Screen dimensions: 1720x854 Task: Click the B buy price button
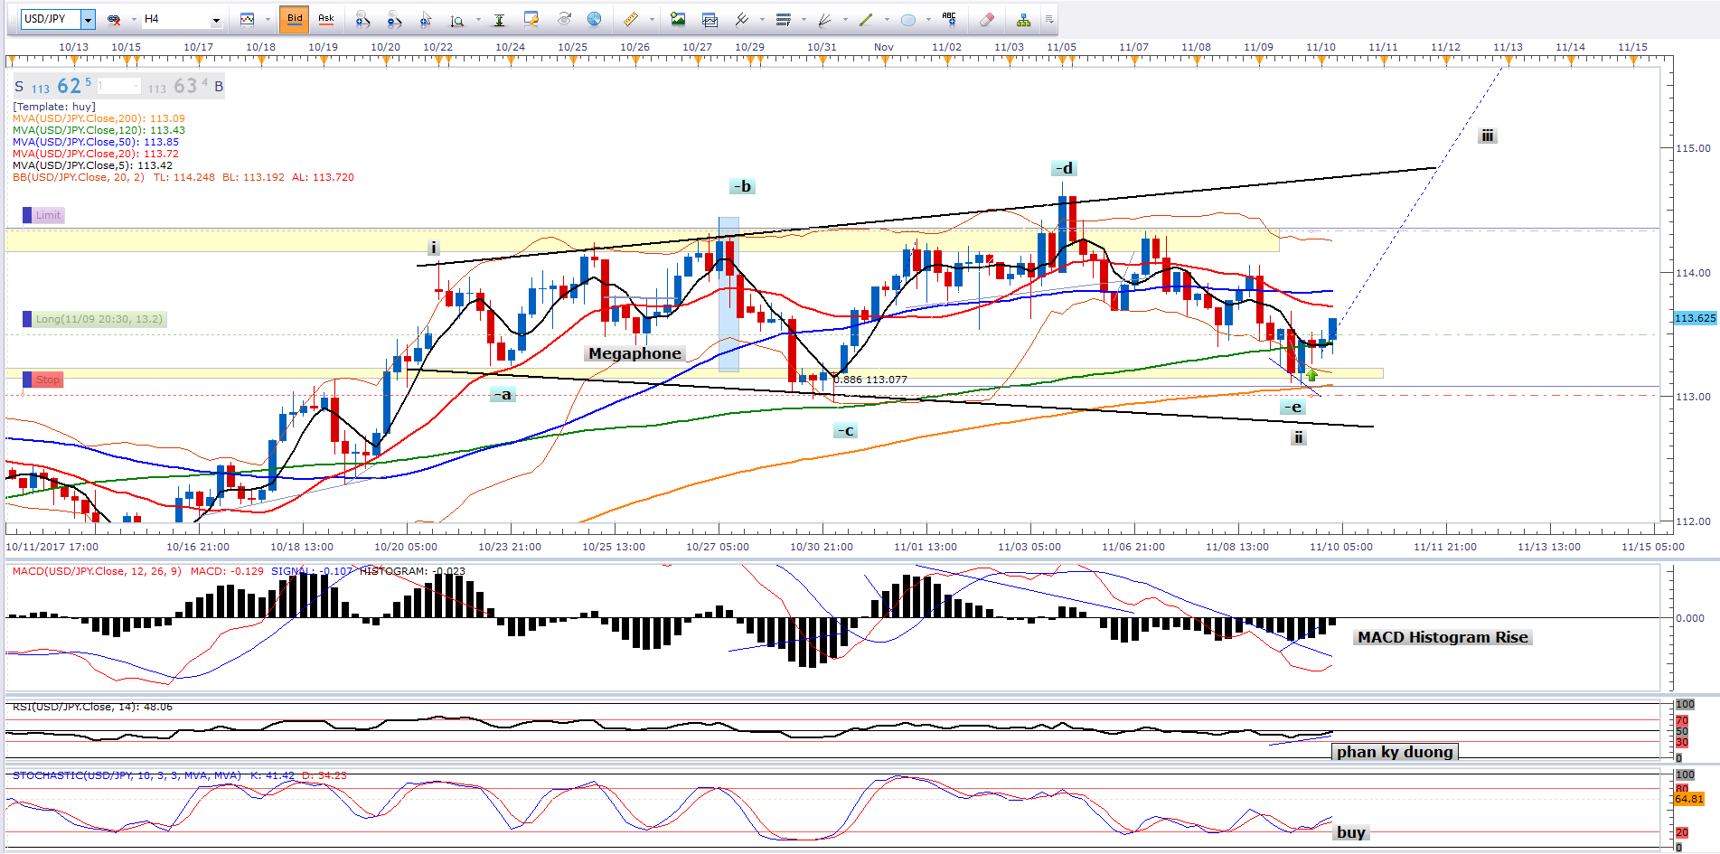pos(219,87)
